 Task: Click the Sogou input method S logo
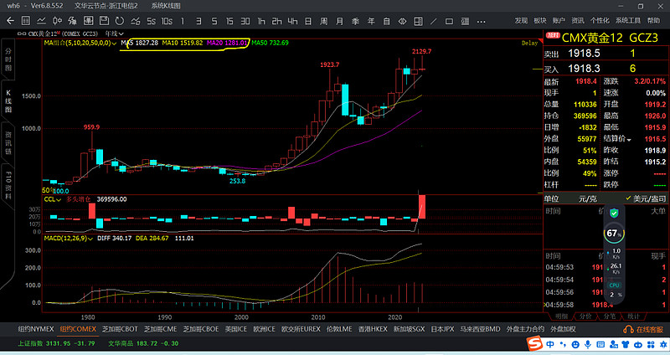(534, 343)
